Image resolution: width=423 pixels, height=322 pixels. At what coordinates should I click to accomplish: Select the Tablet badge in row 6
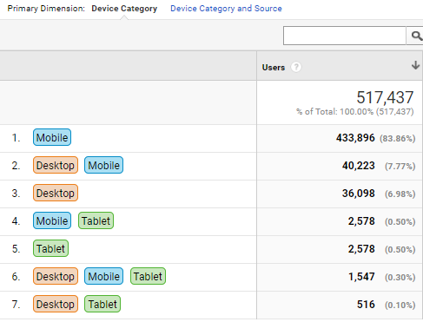click(x=148, y=276)
